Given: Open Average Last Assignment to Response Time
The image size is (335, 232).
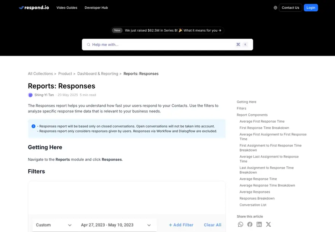Looking at the screenshot, I should 269,159.
